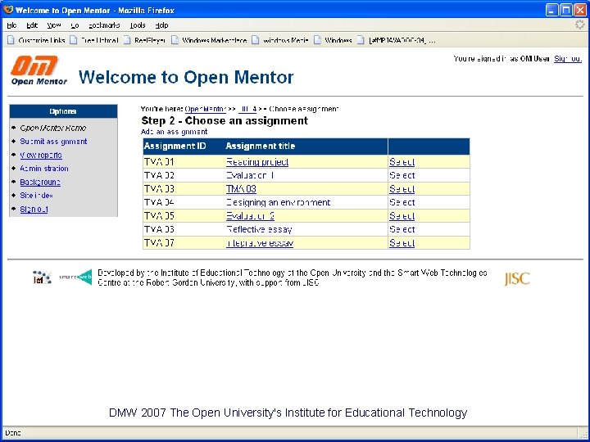Click Step 2 - Choose an assignment heading
Image resolution: width=590 pixels, height=442 pixels.
[x=225, y=120]
